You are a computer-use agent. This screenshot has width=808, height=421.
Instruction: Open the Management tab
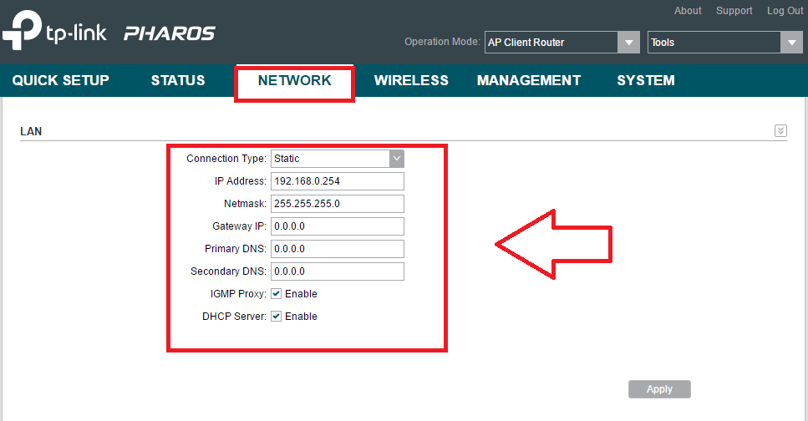point(528,81)
